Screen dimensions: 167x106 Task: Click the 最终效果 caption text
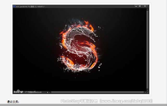point(13,102)
